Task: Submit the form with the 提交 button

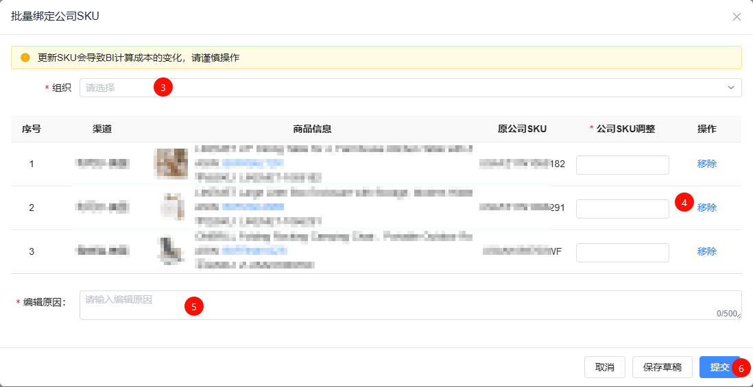Action: pos(719,367)
